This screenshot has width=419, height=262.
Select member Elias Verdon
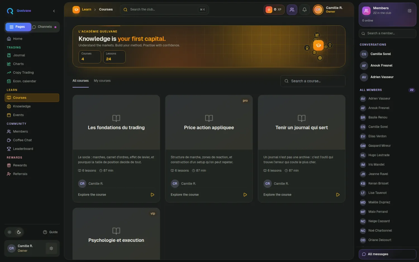click(387, 137)
